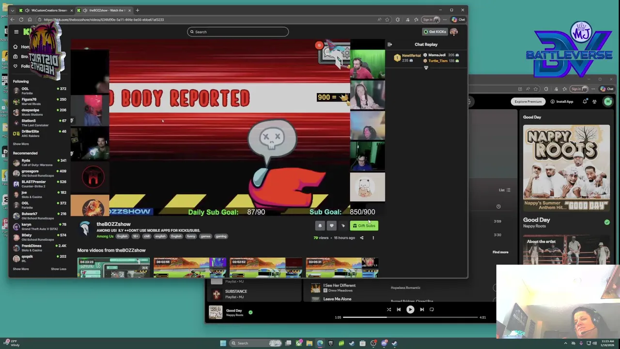Collapse list with Show Less
The image size is (620, 349).
coord(59,269)
